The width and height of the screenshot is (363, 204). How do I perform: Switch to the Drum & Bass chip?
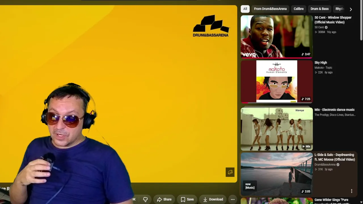pos(320,9)
